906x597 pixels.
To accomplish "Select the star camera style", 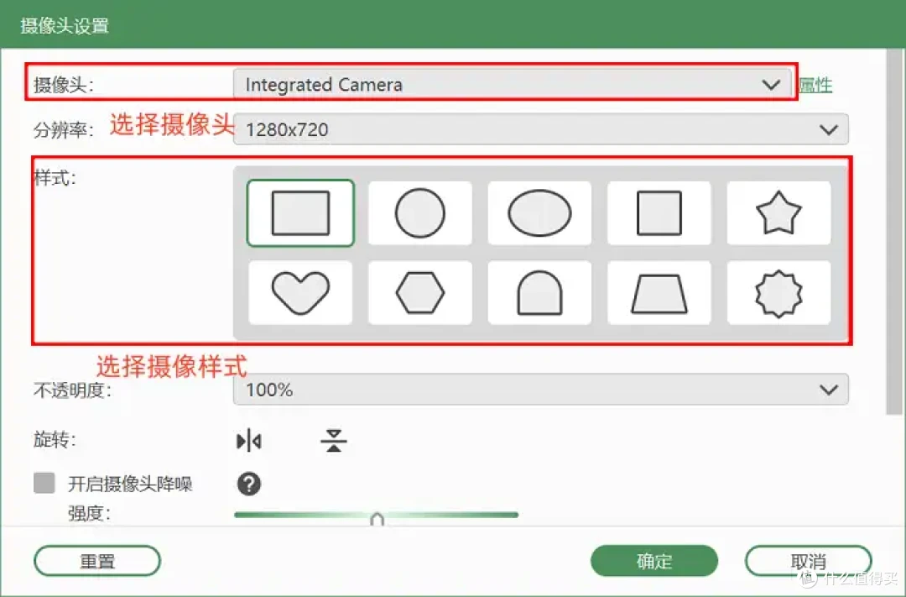I will click(778, 213).
